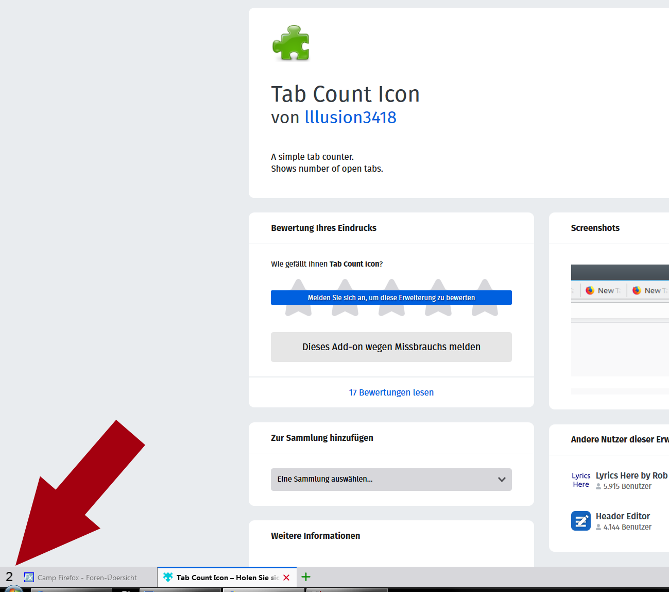Click the Camp Firefox tab favicon
669x592 pixels.
29,578
